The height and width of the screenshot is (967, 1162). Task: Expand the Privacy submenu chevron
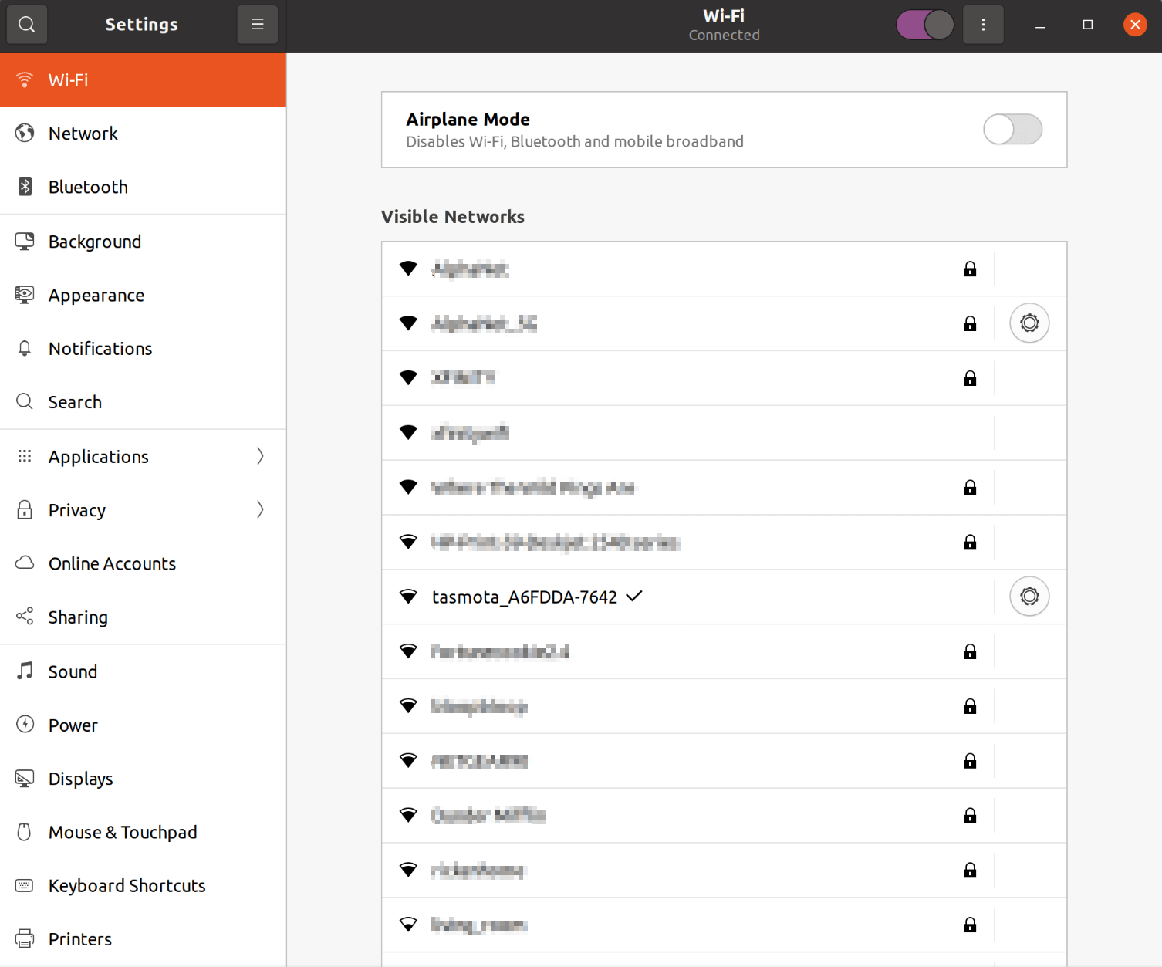pos(260,510)
